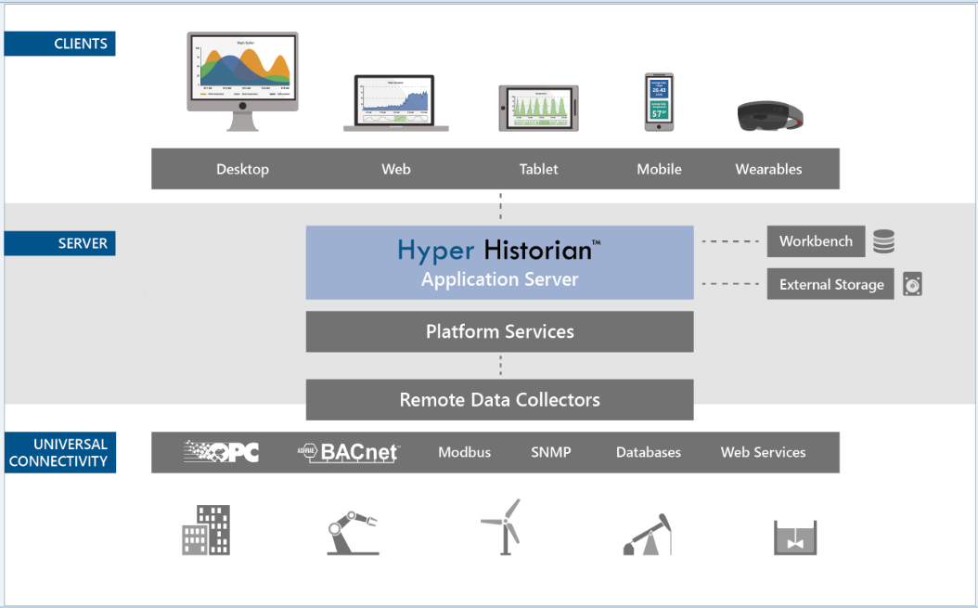Select the wind turbine icon

(x=501, y=527)
